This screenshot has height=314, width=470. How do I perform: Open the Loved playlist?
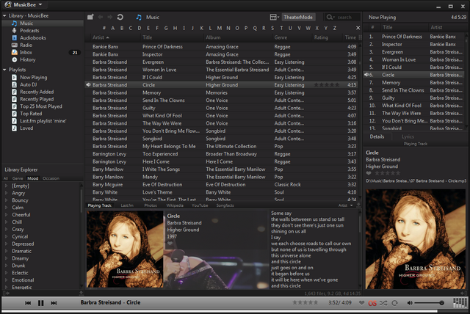coord(26,128)
